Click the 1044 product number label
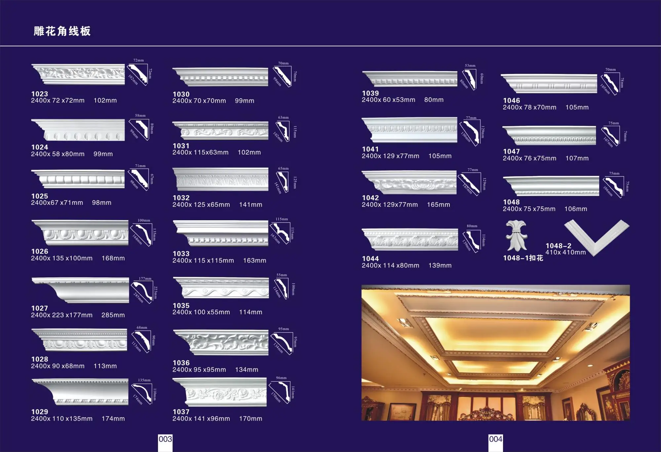The image size is (661, 452). coord(370,259)
